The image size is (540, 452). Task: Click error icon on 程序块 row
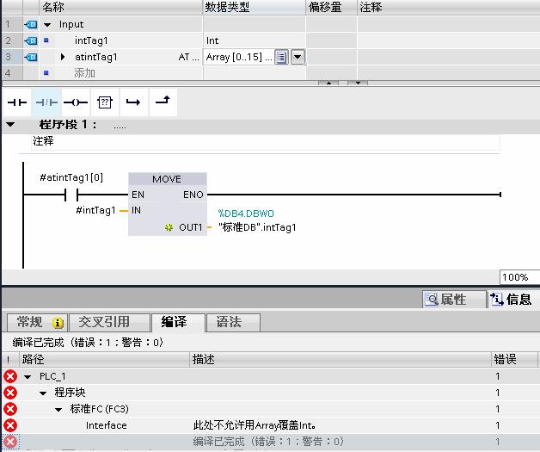point(10,393)
